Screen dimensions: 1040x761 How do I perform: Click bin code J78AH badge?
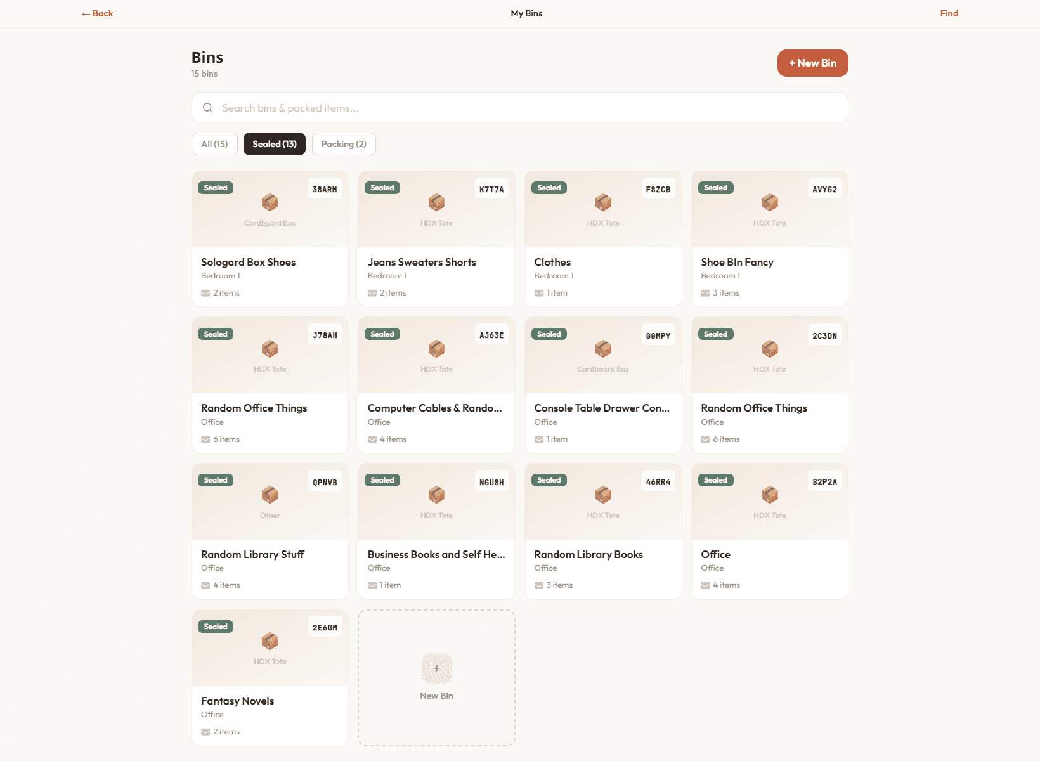coord(325,335)
